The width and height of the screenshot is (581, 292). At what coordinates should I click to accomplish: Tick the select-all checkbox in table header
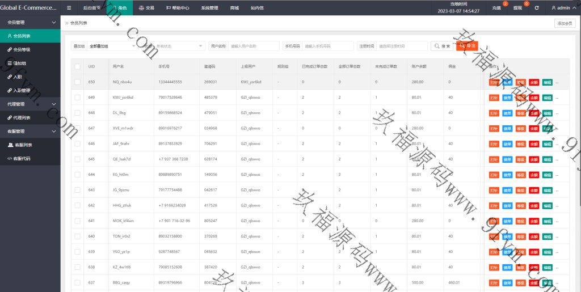(x=77, y=66)
